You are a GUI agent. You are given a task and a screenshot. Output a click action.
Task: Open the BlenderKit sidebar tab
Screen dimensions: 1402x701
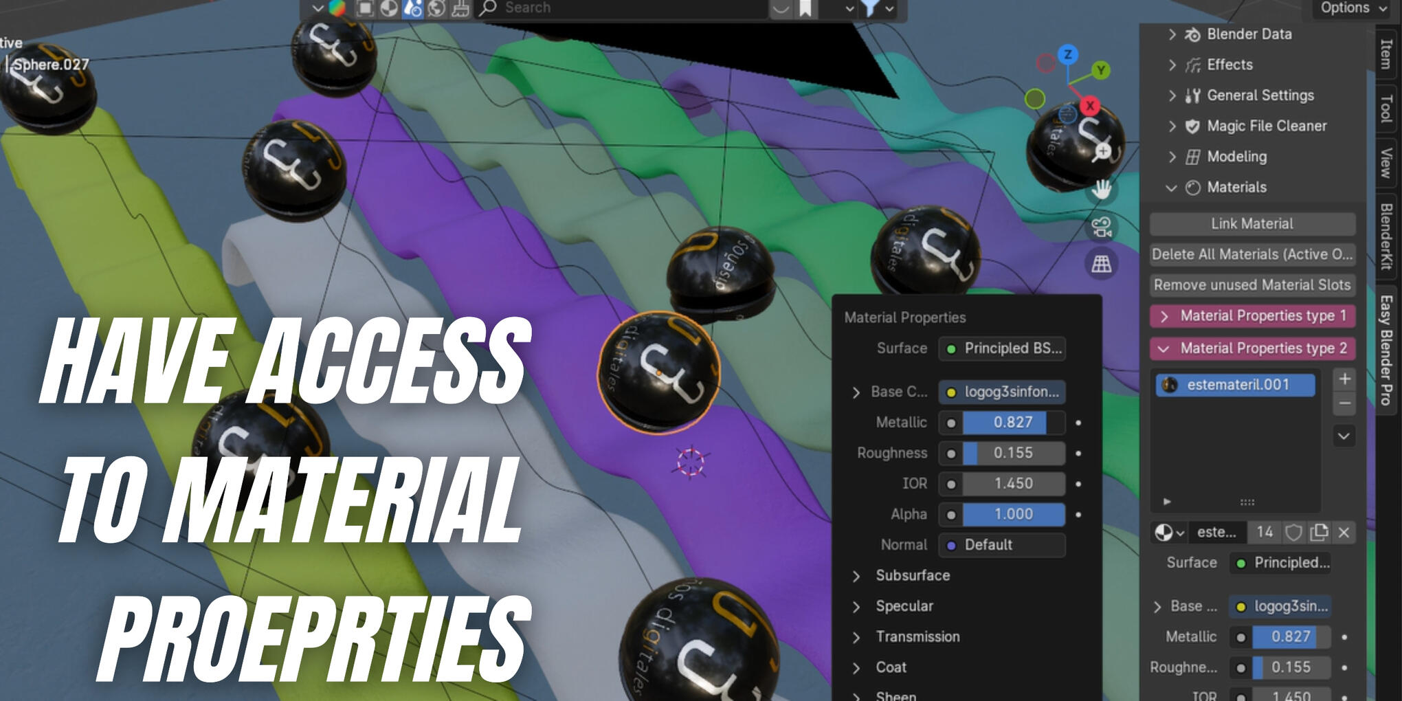(1386, 236)
